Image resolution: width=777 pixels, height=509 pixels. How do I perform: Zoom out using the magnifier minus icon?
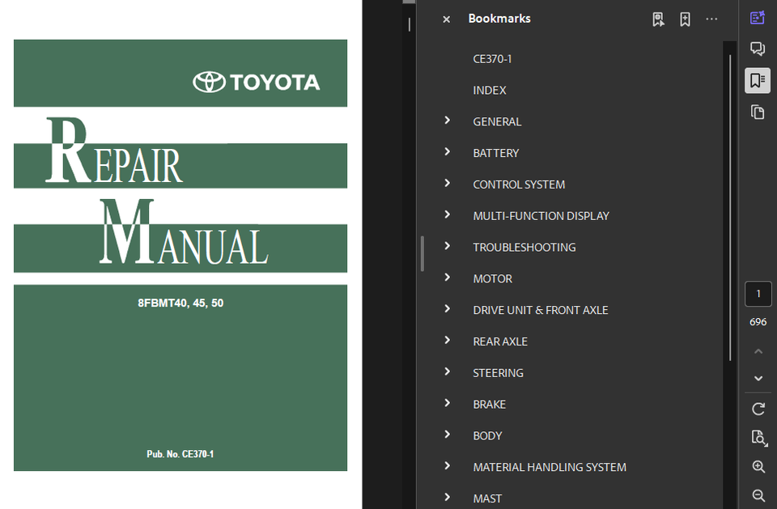(758, 494)
